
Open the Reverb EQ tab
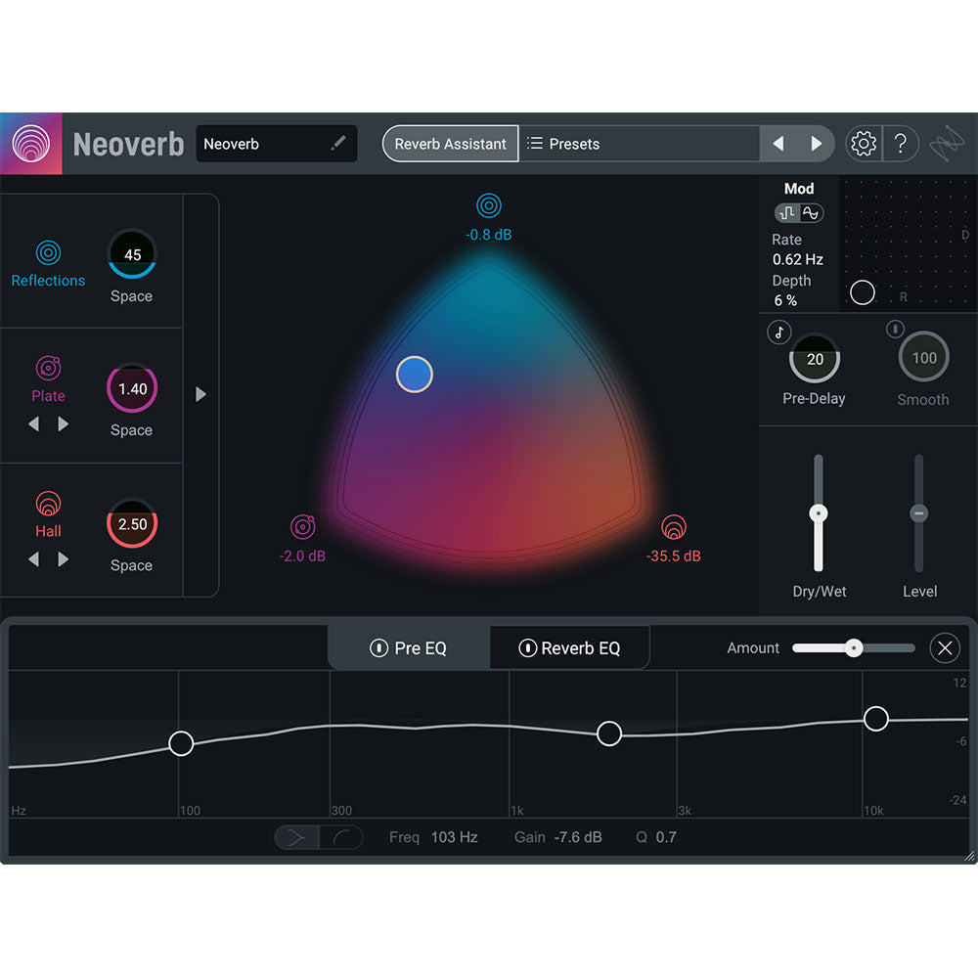pos(569,647)
